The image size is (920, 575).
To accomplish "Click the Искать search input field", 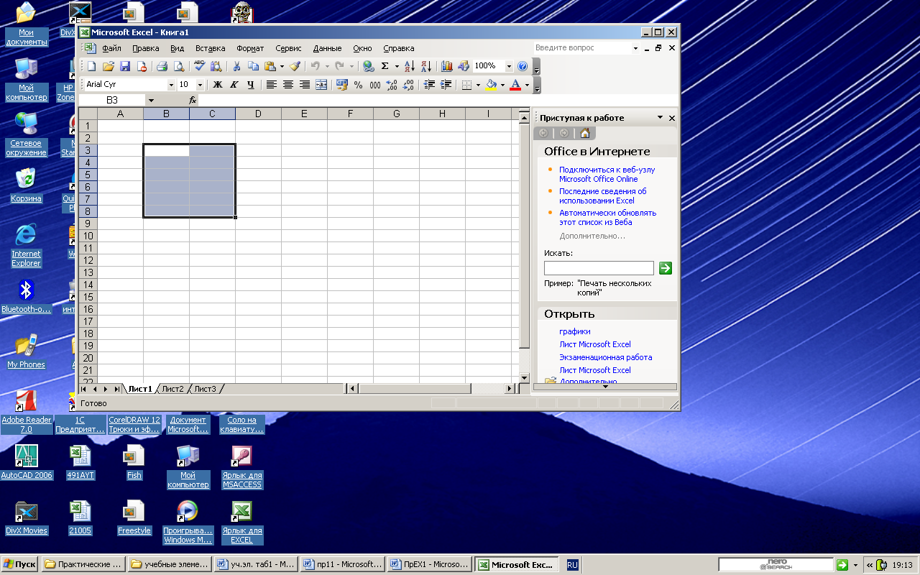I will [599, 268].
